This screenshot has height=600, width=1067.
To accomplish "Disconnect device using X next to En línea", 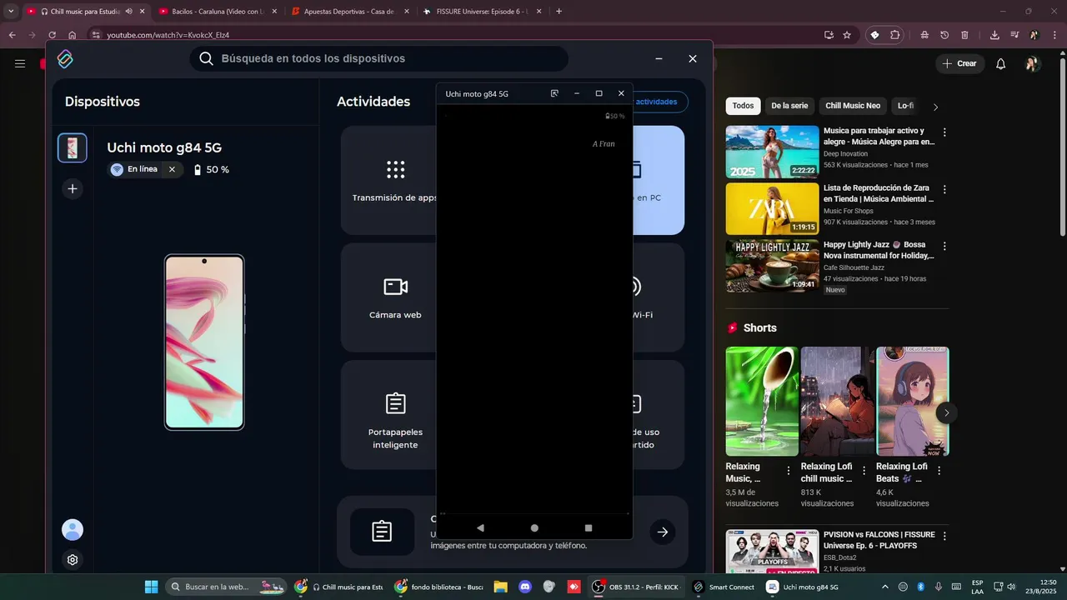I will pos(172,169).
